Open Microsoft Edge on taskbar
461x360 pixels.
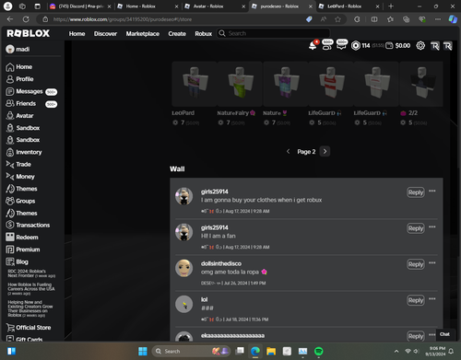255,351
